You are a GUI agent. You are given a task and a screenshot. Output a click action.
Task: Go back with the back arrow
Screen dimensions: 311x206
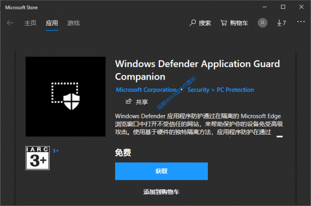[x=10, y=23]
